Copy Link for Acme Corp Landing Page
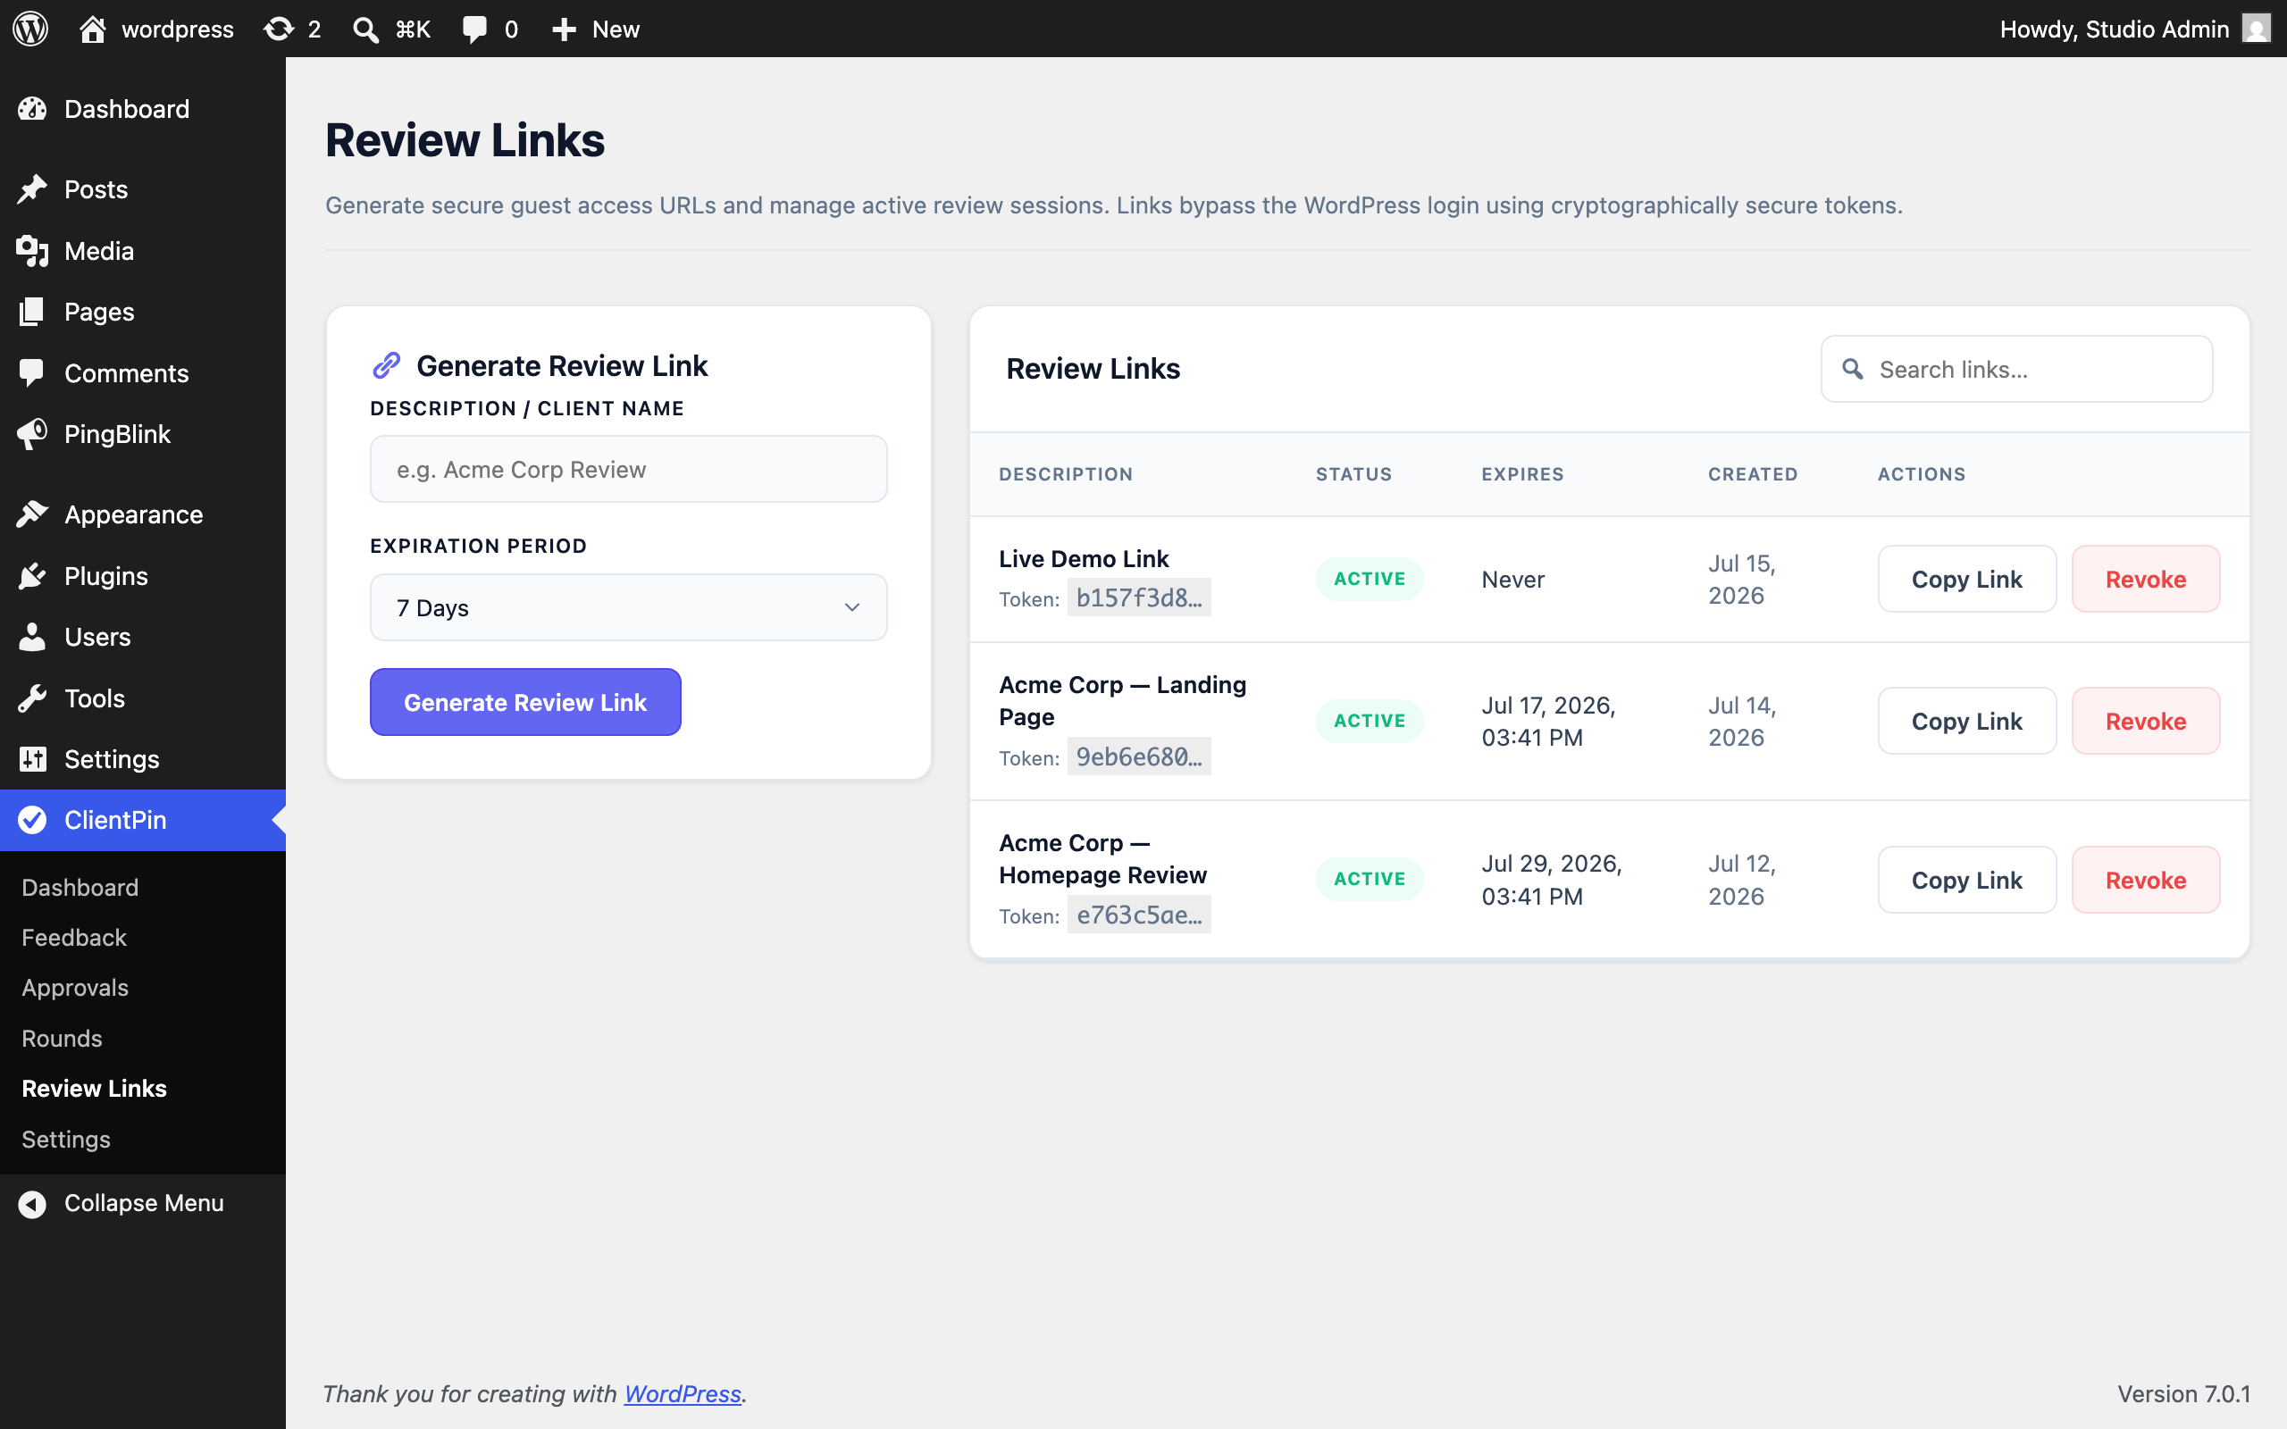The image size is (2287, 1429). point(1966,720)
